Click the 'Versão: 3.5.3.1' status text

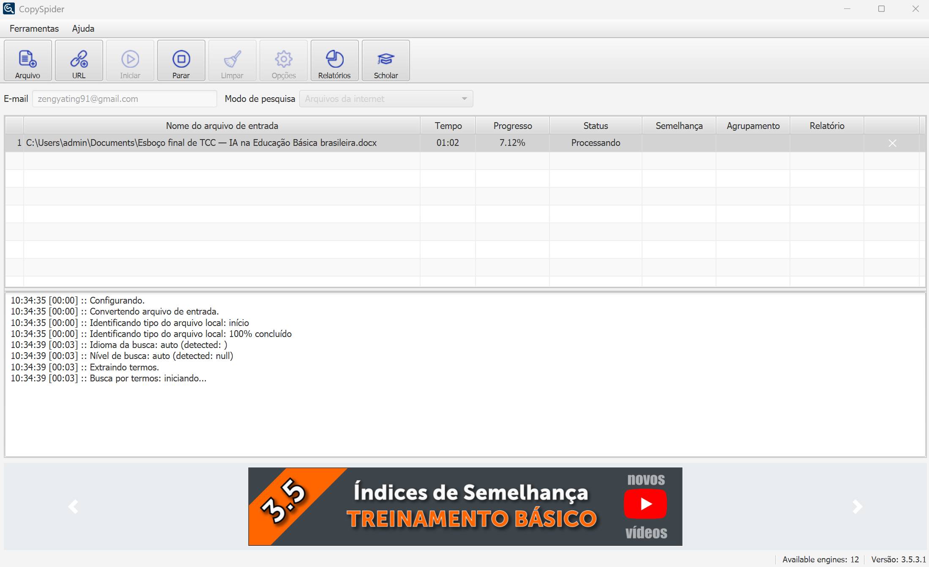(899, 559)
